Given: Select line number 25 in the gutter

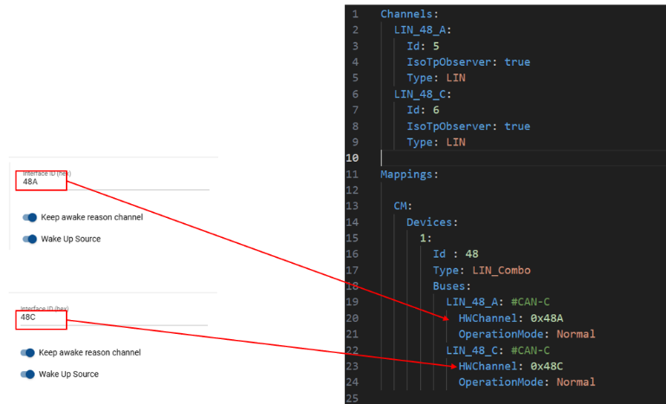Looking at the screenshot, I should click(x=353, y=398).
